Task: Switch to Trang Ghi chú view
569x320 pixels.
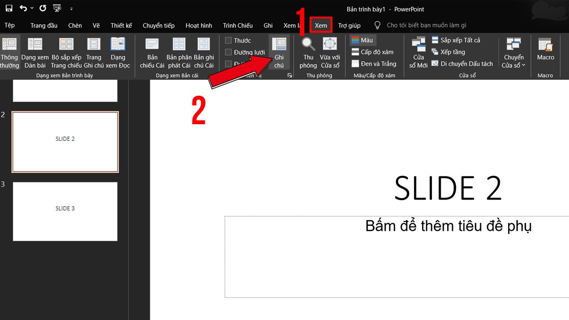Action: tap(94, 53)
